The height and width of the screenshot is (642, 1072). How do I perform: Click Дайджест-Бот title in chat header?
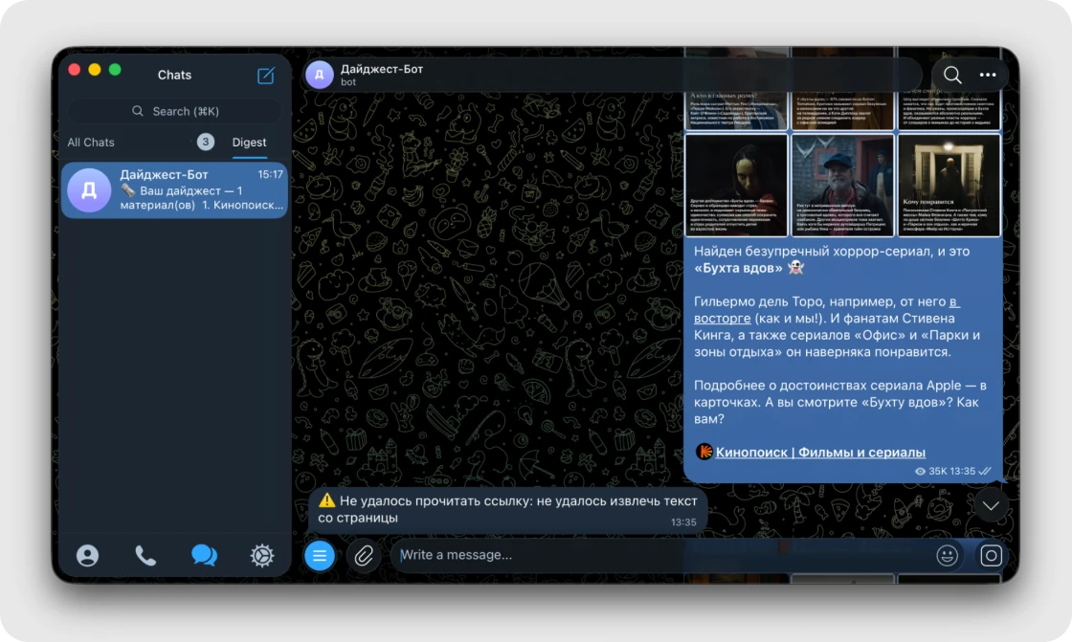click(382, 69)
